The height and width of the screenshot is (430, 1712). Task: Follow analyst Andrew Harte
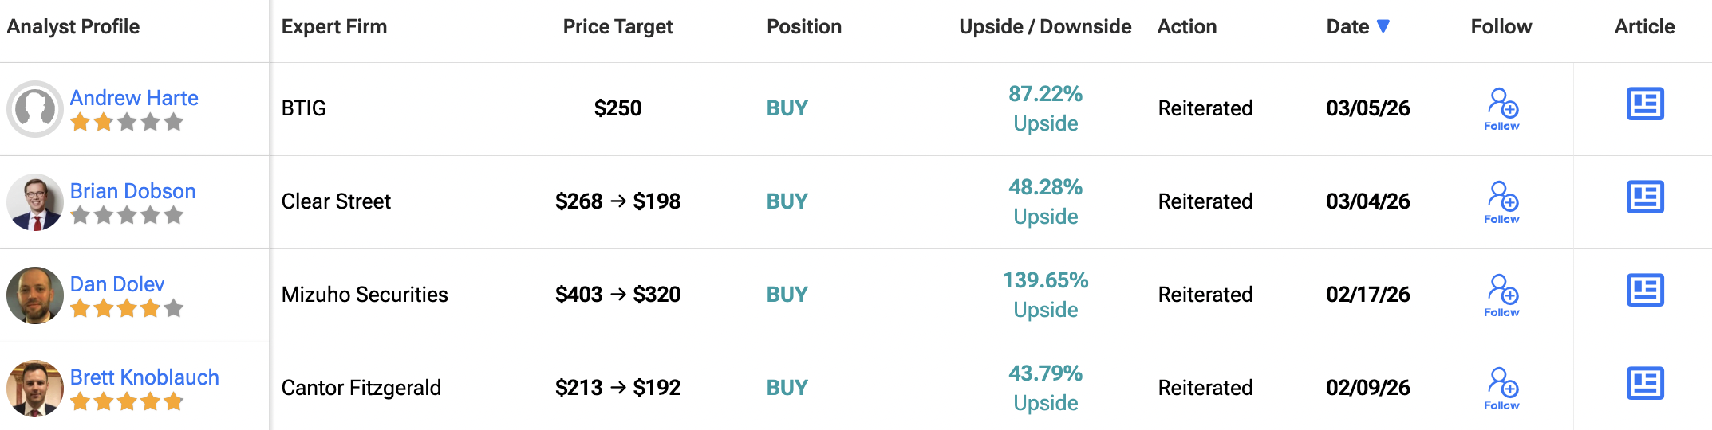pyautogui.click(x=1502, y=109)
